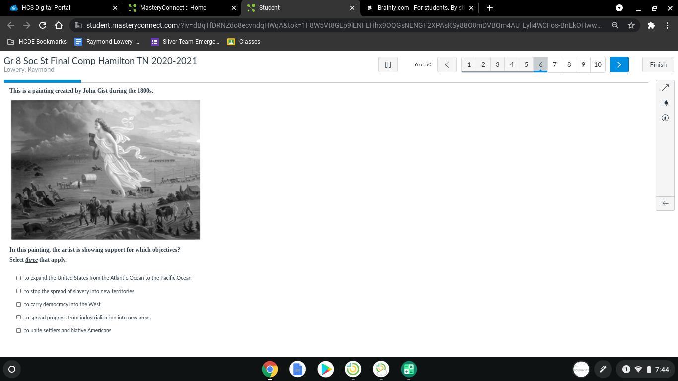Image resolution: width=678 pixels, height=381 pixels.
Task: Click the John Gist painting image
Action: pyautogui.click(x=106, y=170)
